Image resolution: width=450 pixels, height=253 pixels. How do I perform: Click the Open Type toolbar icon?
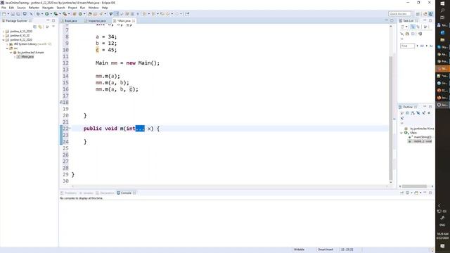pos(90,14)
